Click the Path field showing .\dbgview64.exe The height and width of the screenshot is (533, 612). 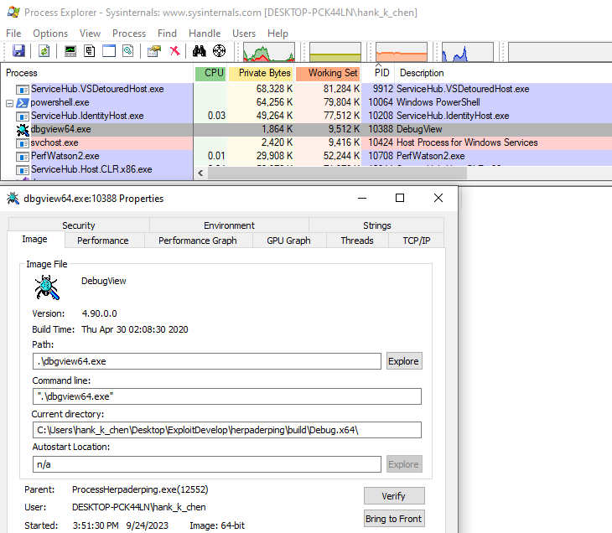[207, 361]
